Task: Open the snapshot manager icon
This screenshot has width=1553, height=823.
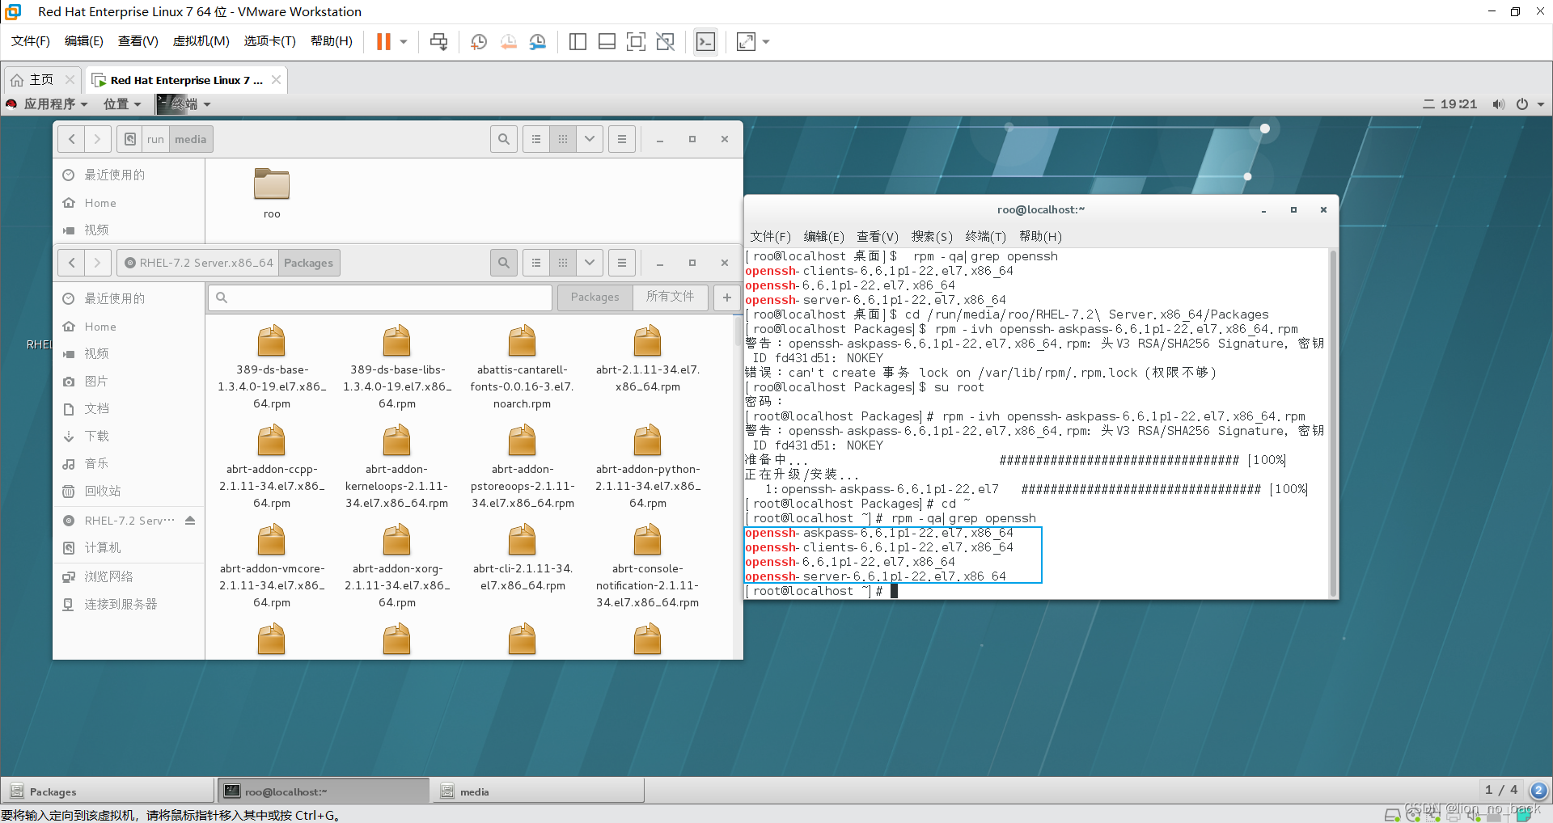Action: (538, 41)
